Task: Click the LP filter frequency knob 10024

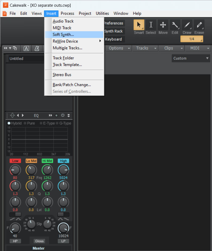Action: click(x=63, y=228)
